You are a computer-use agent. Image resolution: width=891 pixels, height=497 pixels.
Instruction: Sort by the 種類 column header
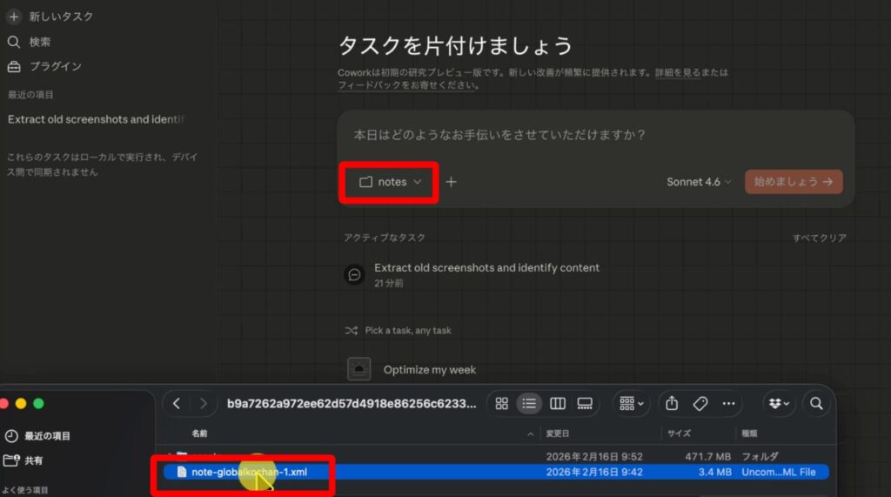(x=749, y=433)
